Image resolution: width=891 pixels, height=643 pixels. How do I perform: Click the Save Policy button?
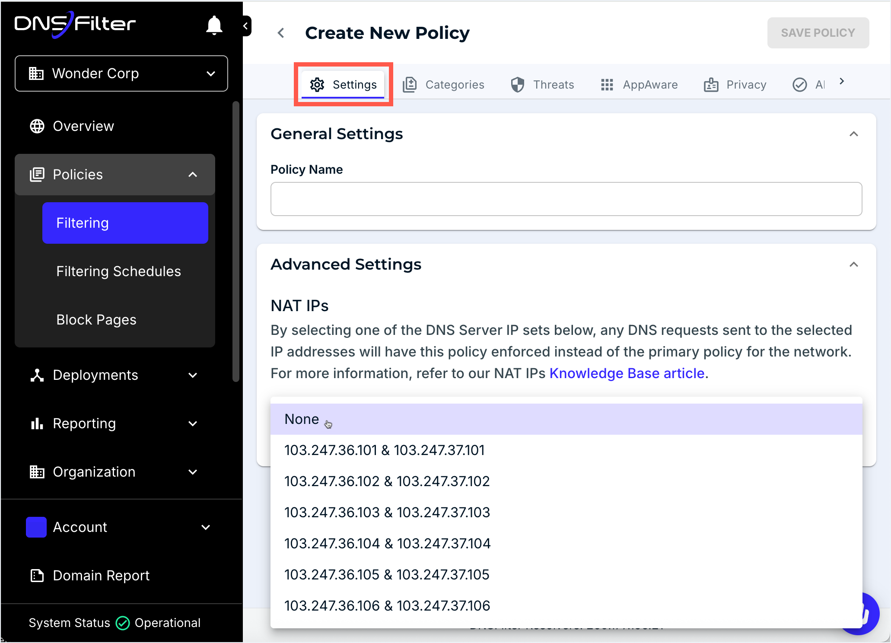click(818, 33)
